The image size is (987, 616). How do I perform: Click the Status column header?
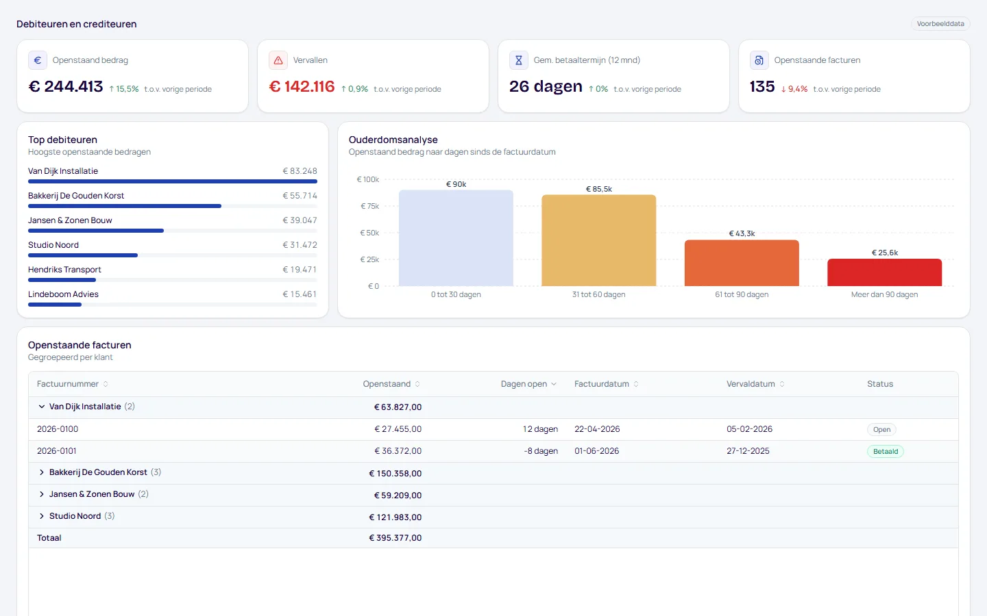pos(880,384)
